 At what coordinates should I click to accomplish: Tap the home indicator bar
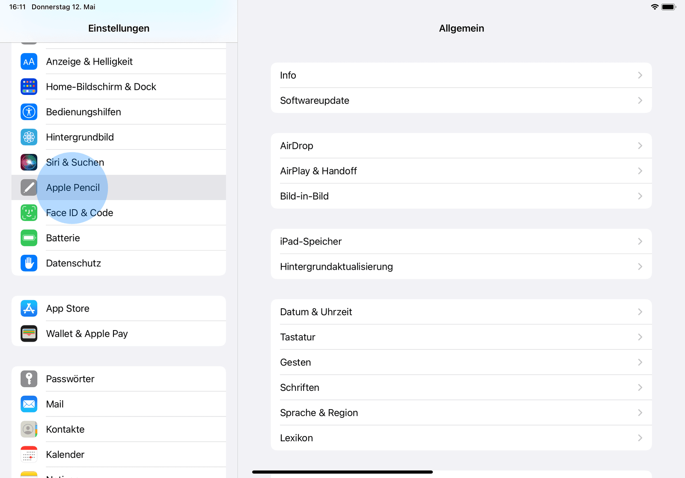342,472
